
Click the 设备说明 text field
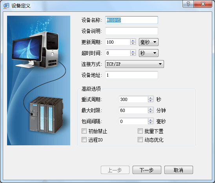coord(132,31)
